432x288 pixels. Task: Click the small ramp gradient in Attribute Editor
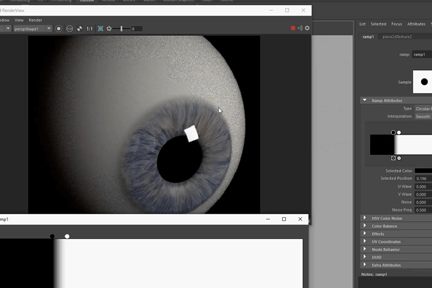[401, 145]
